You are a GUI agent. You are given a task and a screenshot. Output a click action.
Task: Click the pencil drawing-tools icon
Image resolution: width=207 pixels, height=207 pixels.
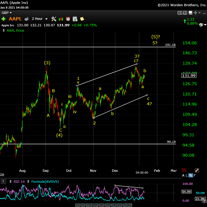[197, 170]
